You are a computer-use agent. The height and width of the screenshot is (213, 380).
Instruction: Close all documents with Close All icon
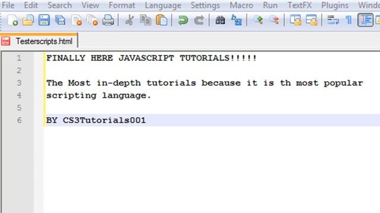[x=93, y=20]
